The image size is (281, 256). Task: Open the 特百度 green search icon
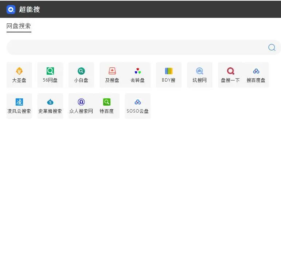tap(107, 102)
